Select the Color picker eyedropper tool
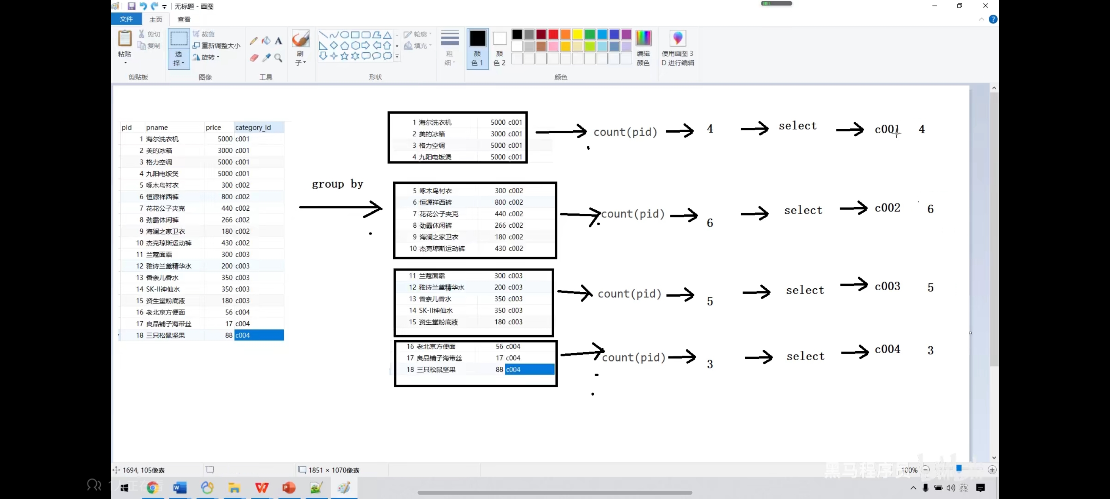 [266, 58]
